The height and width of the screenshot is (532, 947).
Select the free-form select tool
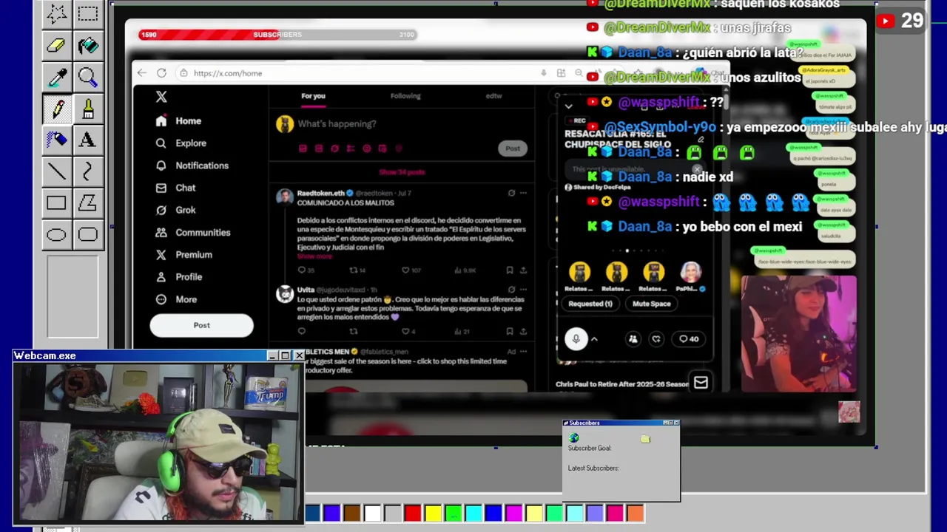57,13
